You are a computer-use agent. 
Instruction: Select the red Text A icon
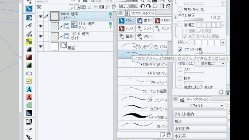click(29, 97)
